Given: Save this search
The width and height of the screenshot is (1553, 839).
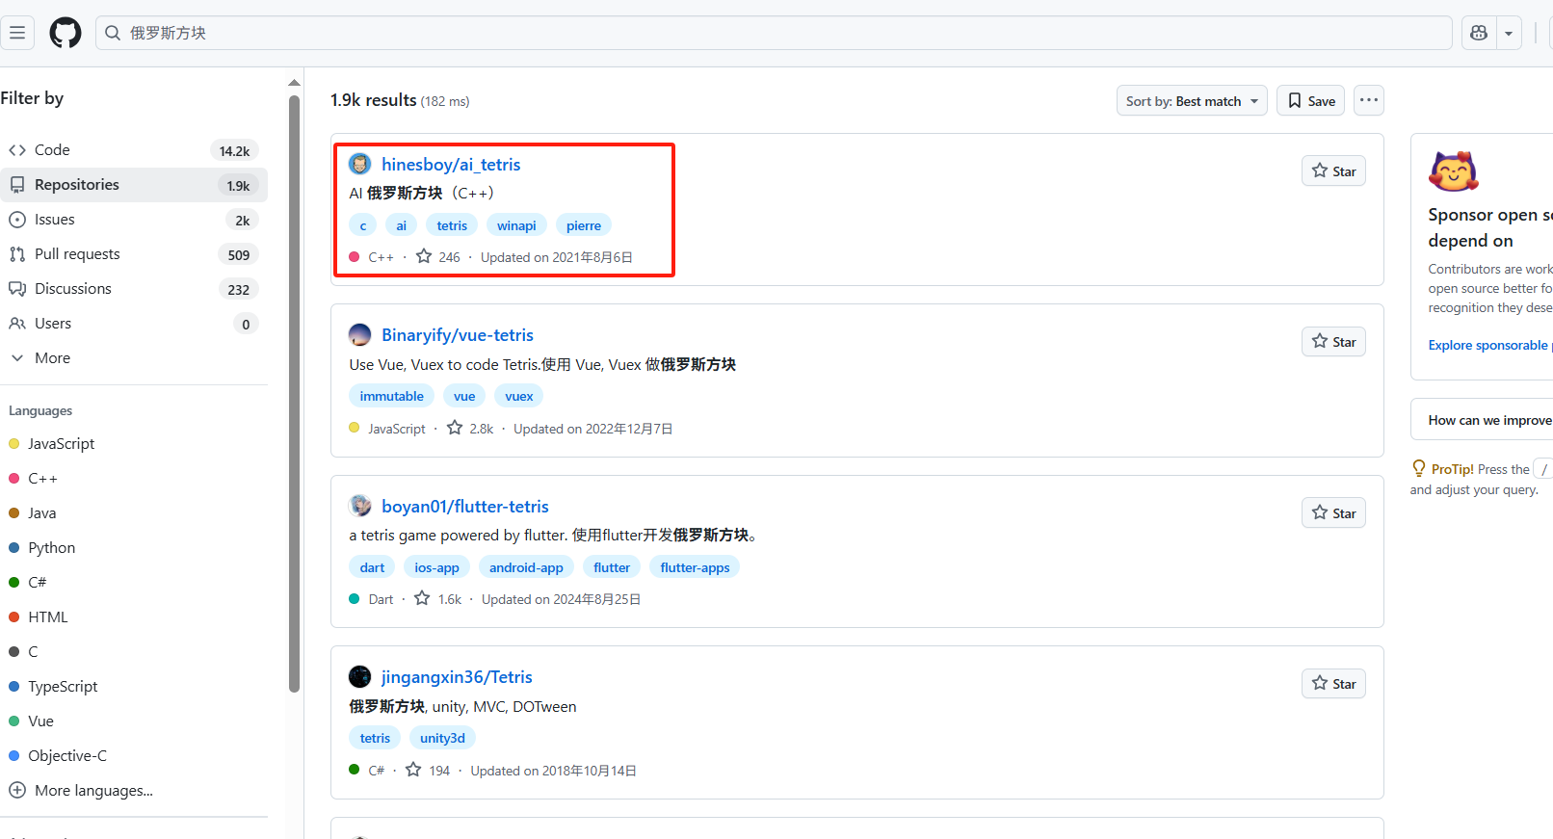Looking at the screenshot, I should [1310, 101].
